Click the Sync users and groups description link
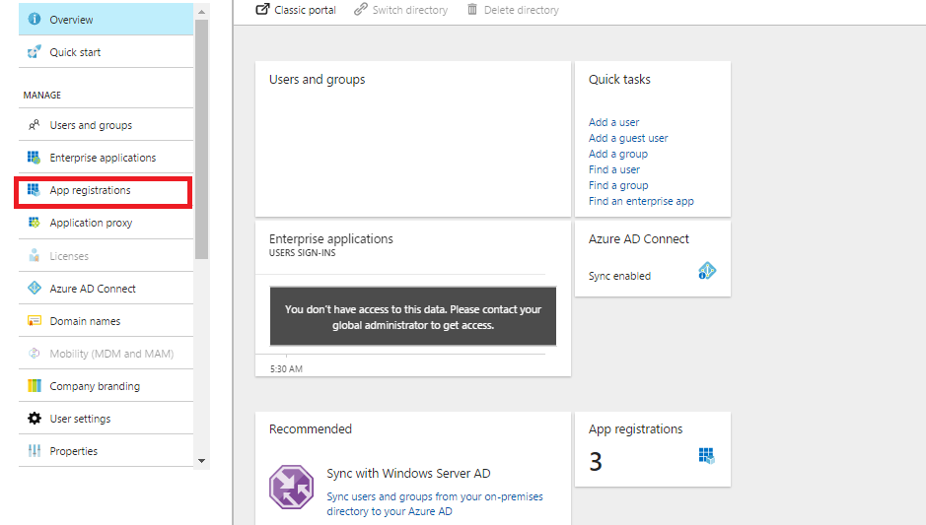This screenshot has height=525, width=926. click(435, 503)
